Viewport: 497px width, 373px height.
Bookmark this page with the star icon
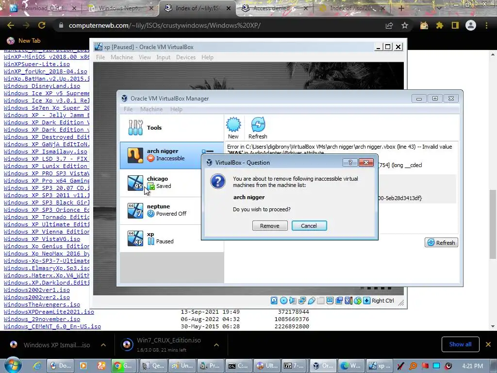pyautogui.click(x=405, y=25)
